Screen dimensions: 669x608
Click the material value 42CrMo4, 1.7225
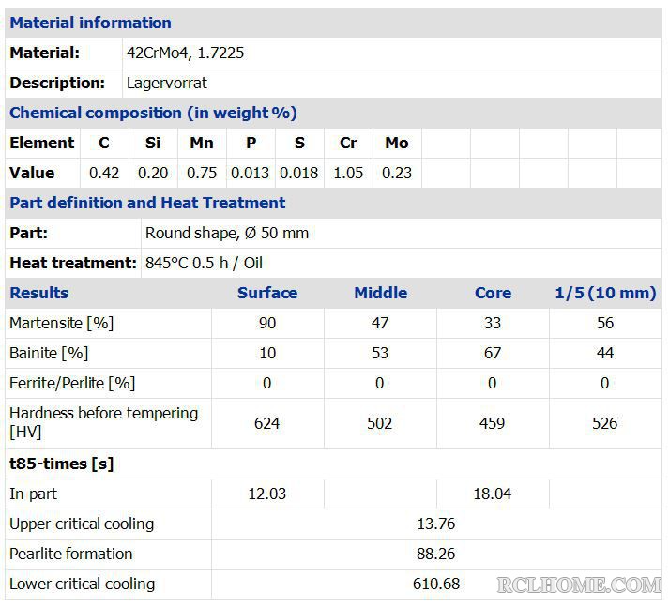click(185, 53)
